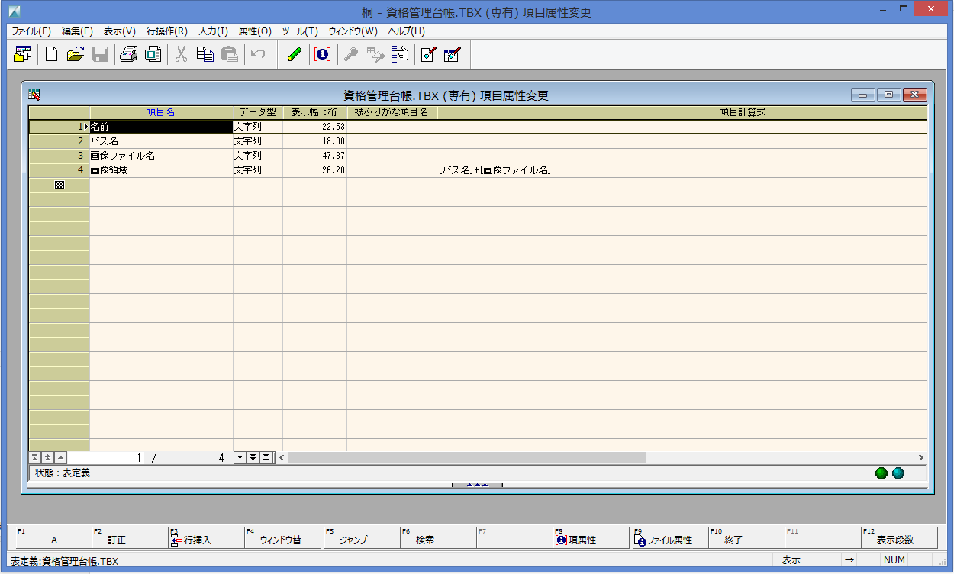Click the blue info item-attribute toolbar icon
954x574 pixels.
coord(322,54)
